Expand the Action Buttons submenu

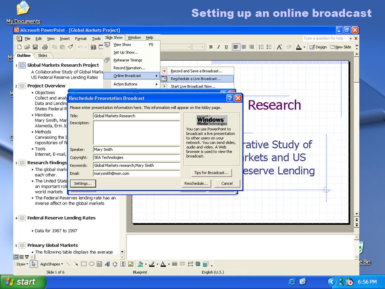click(132, 84)
